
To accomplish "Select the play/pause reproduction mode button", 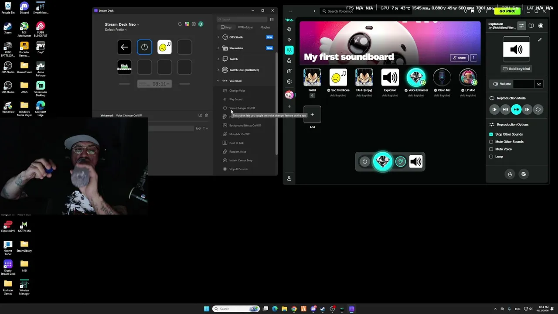I will [x=505, y=109].
